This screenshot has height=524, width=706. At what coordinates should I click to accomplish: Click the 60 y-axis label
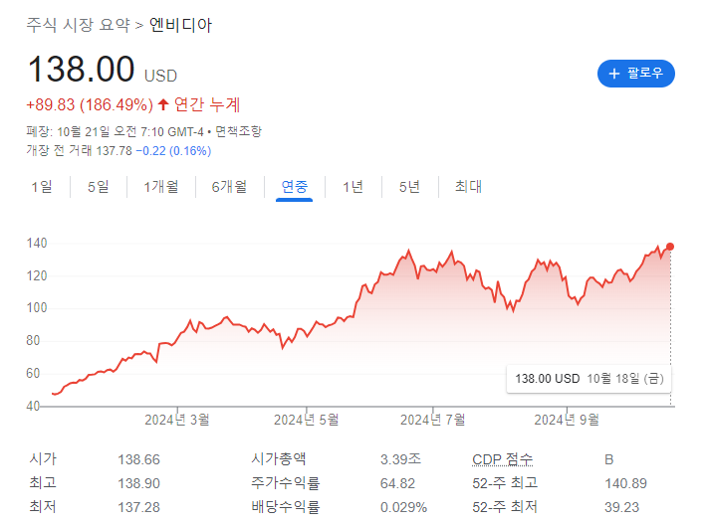click(x=33, y=373)
